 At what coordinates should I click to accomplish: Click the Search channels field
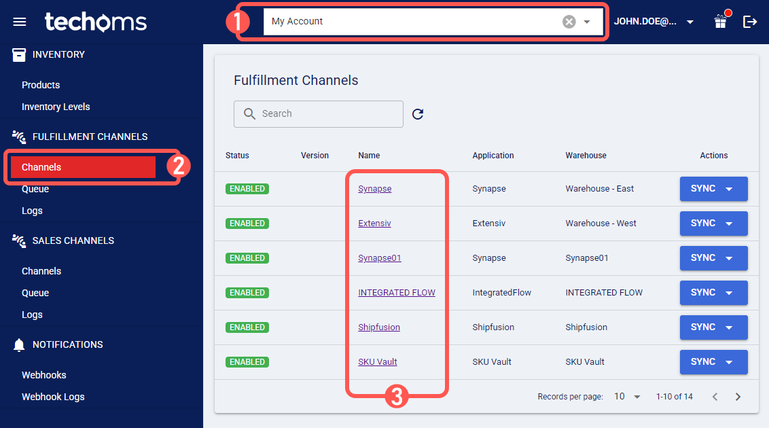(319, 114)
